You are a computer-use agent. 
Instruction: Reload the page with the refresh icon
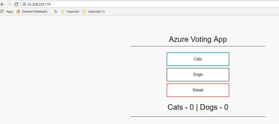[x=16, y=4]
